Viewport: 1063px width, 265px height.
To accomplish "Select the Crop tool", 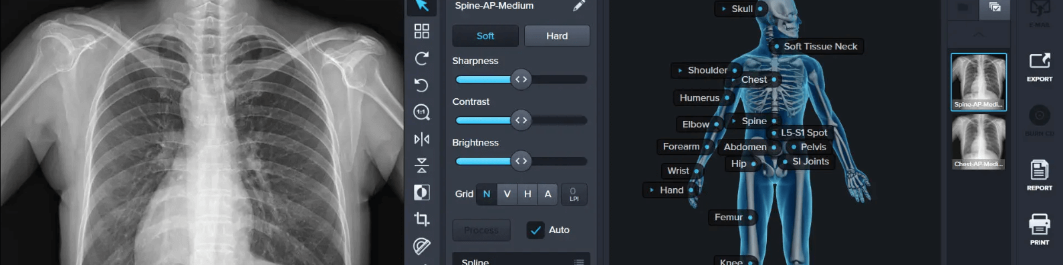I will (421, 219).
